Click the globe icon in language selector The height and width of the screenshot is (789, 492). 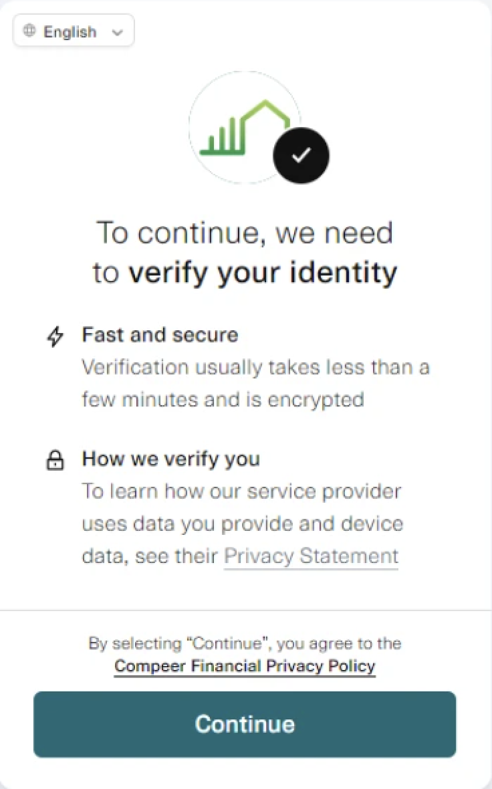click(29, 31)
